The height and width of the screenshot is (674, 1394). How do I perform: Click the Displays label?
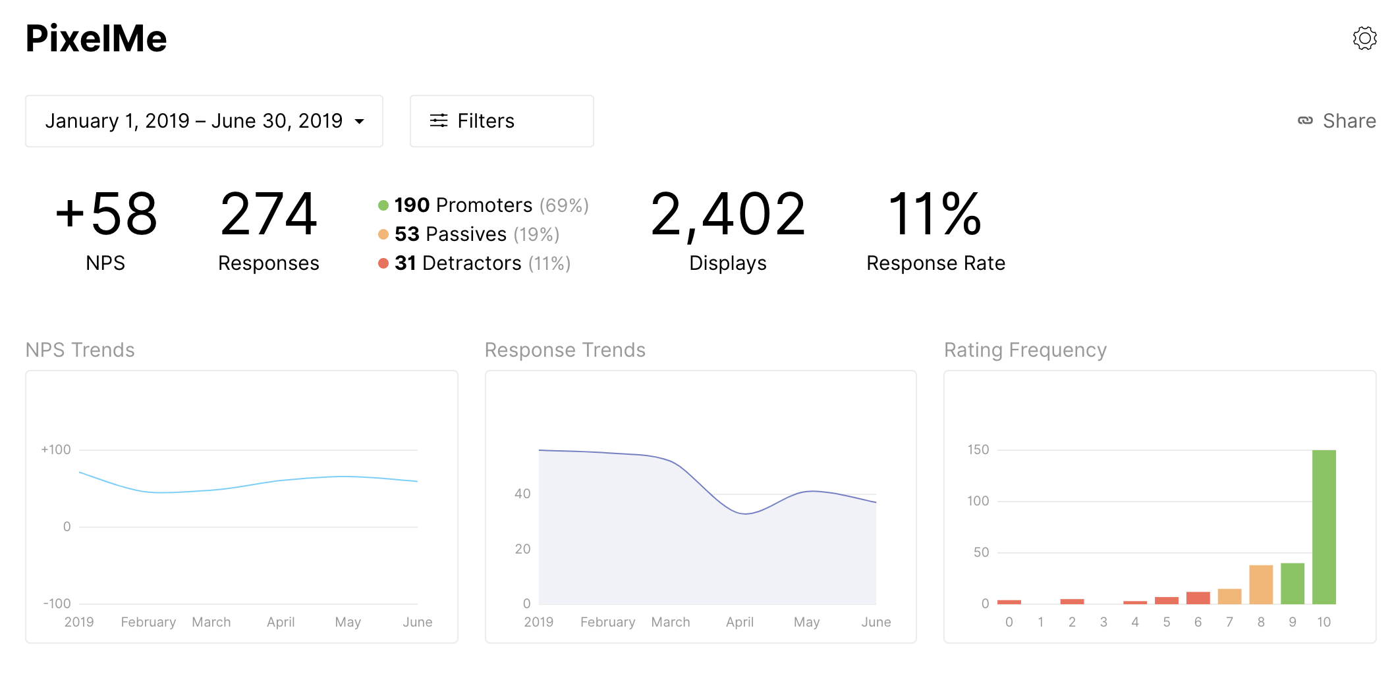tap(728, 263)
